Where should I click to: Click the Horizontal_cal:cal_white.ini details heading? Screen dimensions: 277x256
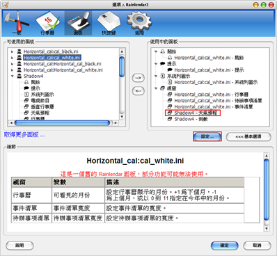click(135, 161)
